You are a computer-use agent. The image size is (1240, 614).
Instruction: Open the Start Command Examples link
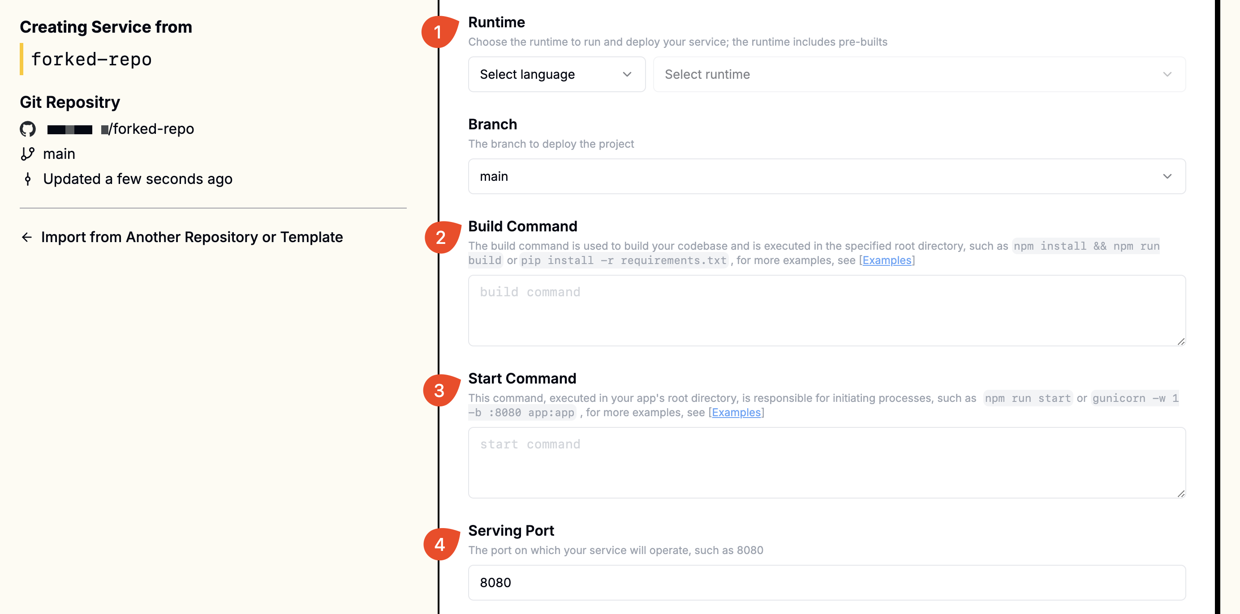[736, 413]
